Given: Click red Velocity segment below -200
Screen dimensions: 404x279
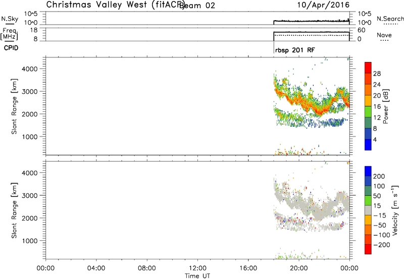Looking at the screenshot, I should [368, 249].
